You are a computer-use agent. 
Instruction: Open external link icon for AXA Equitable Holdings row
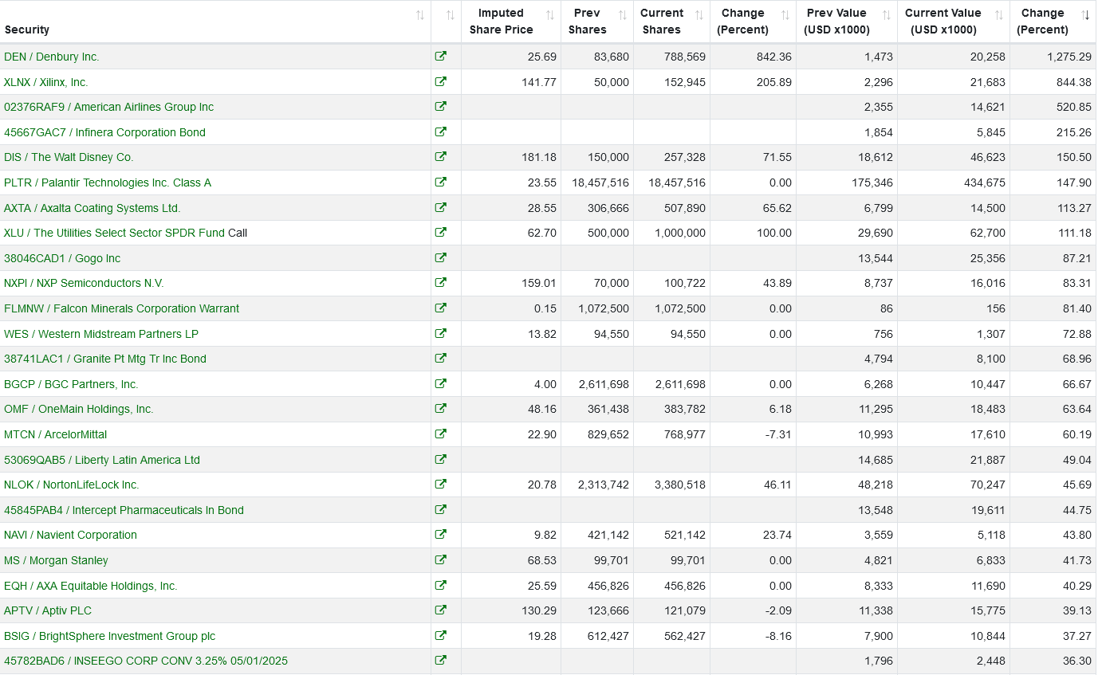coord(441,586)
